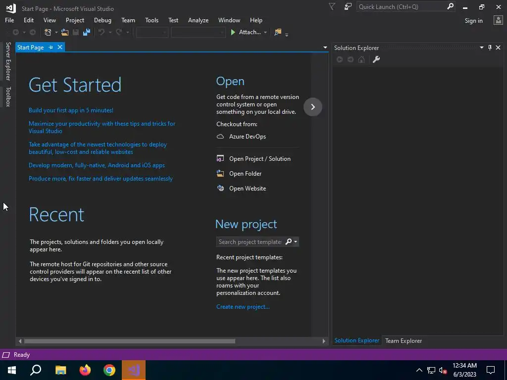
Task: Click the New Project toolbar icon
Action: coord(48,32)
